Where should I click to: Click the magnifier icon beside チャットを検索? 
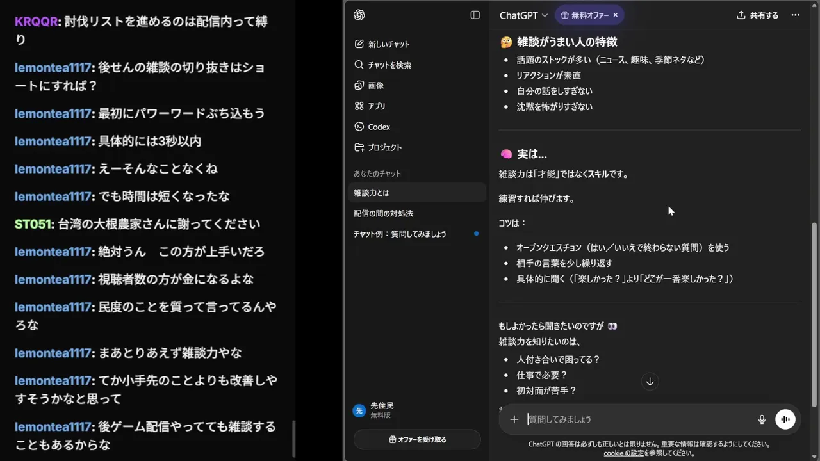[x=359, y=65]
